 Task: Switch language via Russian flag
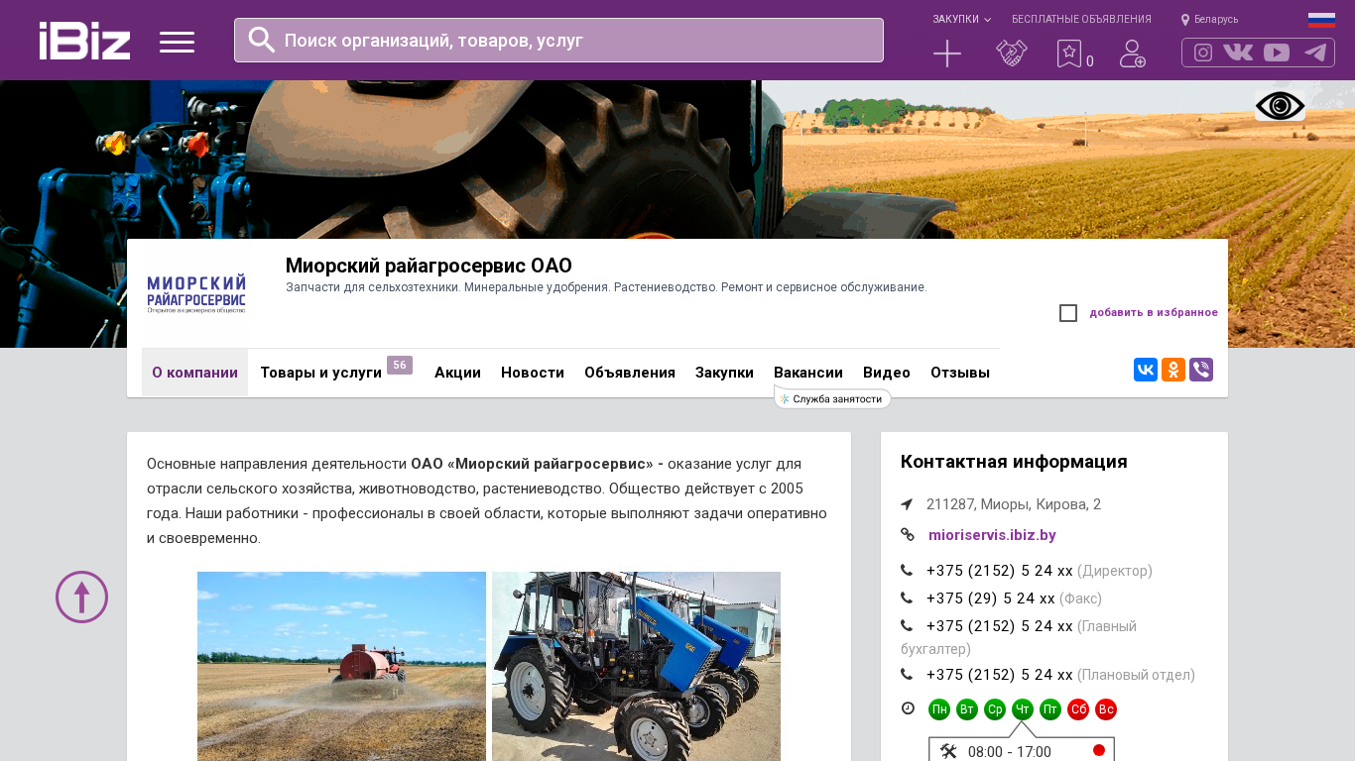(1321, 20)
